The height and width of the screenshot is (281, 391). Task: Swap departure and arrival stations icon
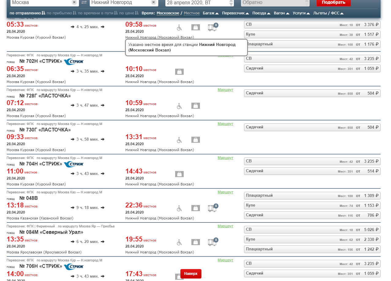84,2
